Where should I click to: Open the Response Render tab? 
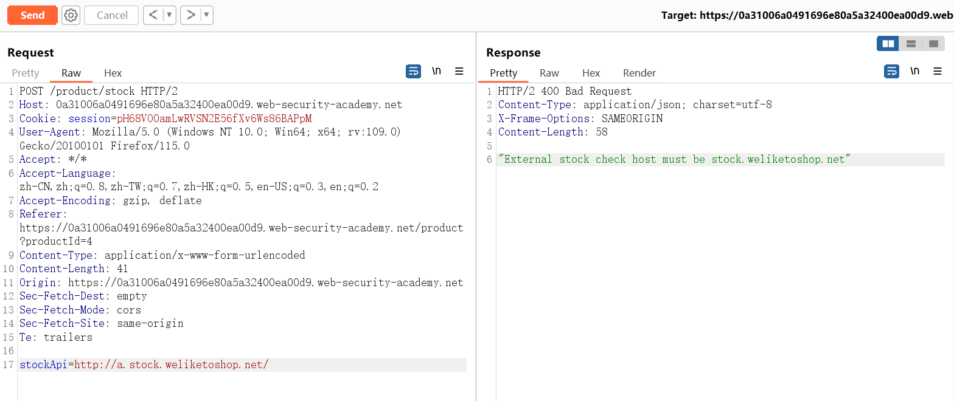coord(639,73)
